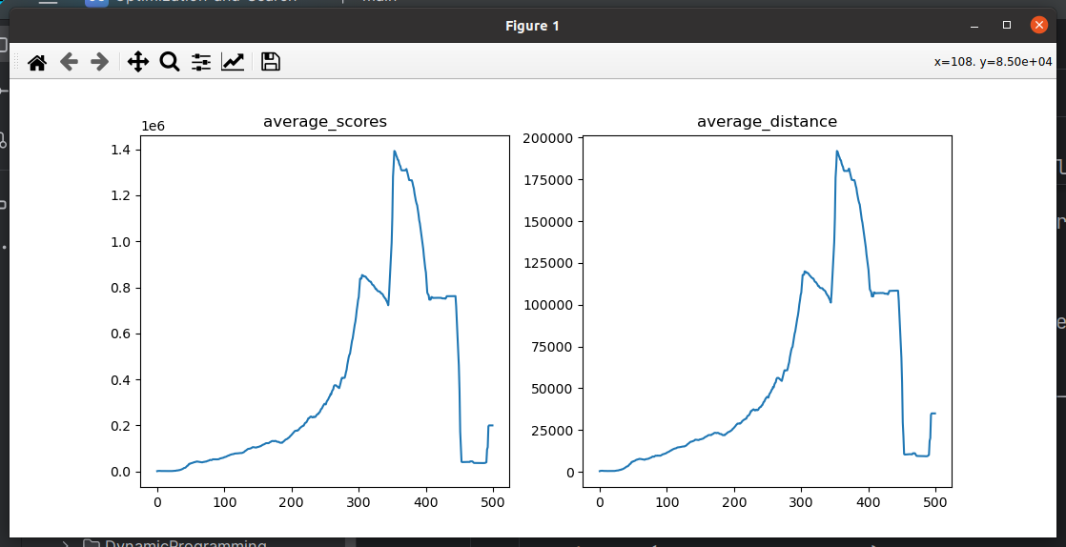Screen dimensions: 1066x547
Task: Click the 200000 y-axis tick label
Action: pos(549,138)
